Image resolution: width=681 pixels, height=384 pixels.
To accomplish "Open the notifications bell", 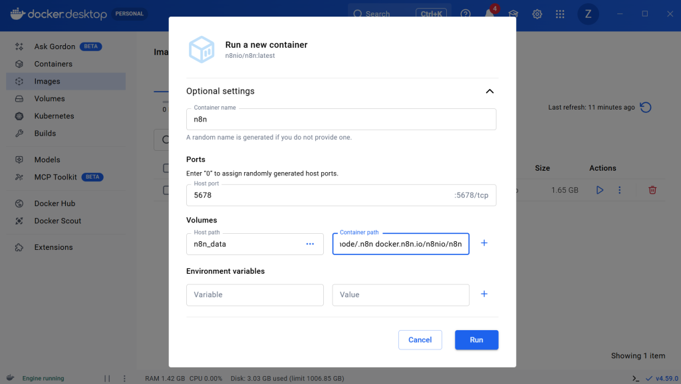I will click(x=490, y=14).
